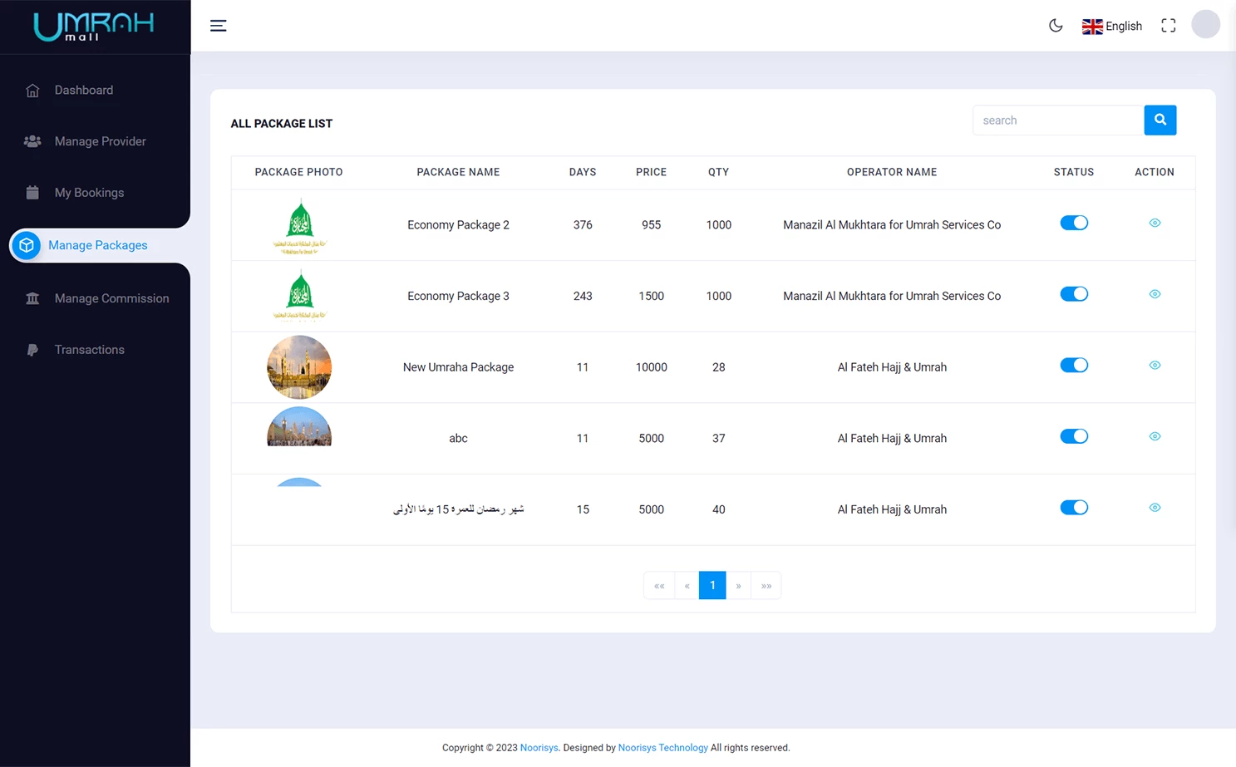
Task: Toggle fullscreen mode
Action: point(1168,25)
